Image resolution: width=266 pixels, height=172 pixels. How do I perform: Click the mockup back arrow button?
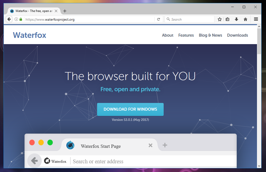click(x=35, y=161)
